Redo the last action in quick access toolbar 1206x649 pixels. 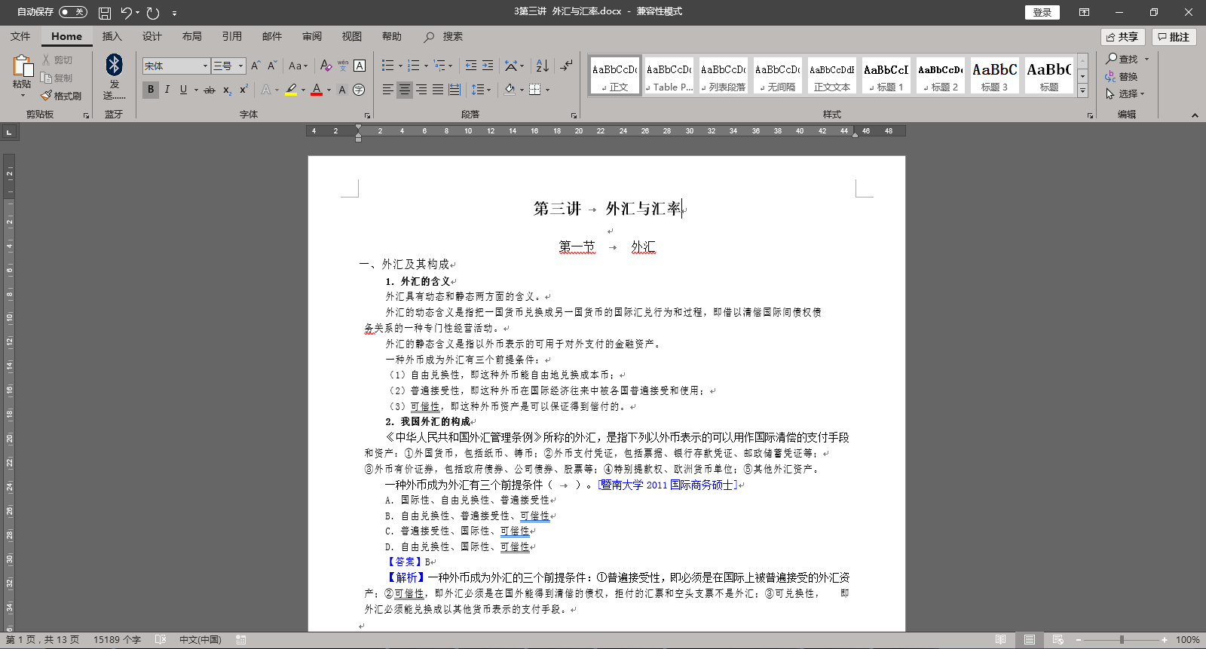tap(153, 13)
